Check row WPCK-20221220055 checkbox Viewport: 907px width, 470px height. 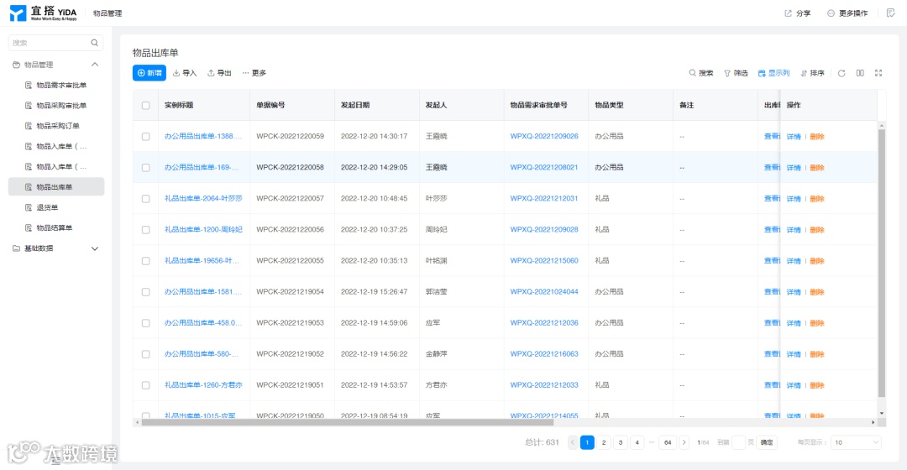pos(146,261)
